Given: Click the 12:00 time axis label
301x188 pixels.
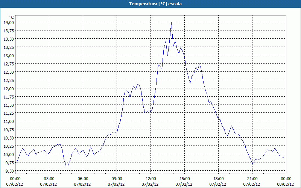Looking at the screenshot, I should point(151,179).
